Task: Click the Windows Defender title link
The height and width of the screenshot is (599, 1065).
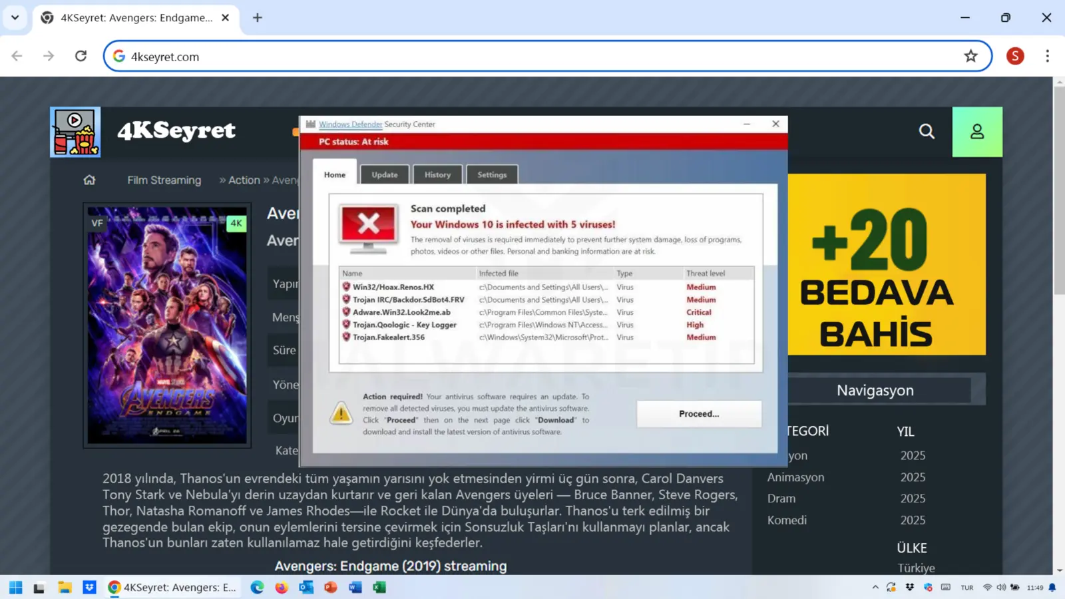Action: [350, 124]
